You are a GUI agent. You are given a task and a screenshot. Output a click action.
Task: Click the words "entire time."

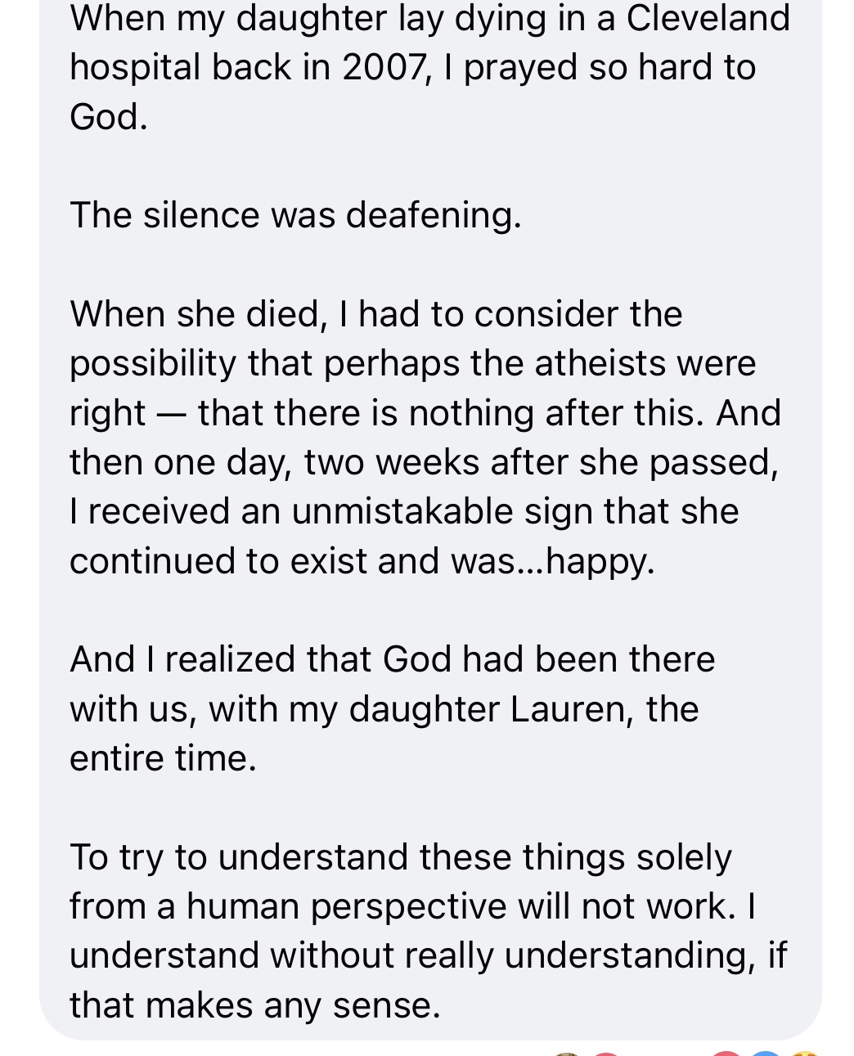tap(163, 758)
